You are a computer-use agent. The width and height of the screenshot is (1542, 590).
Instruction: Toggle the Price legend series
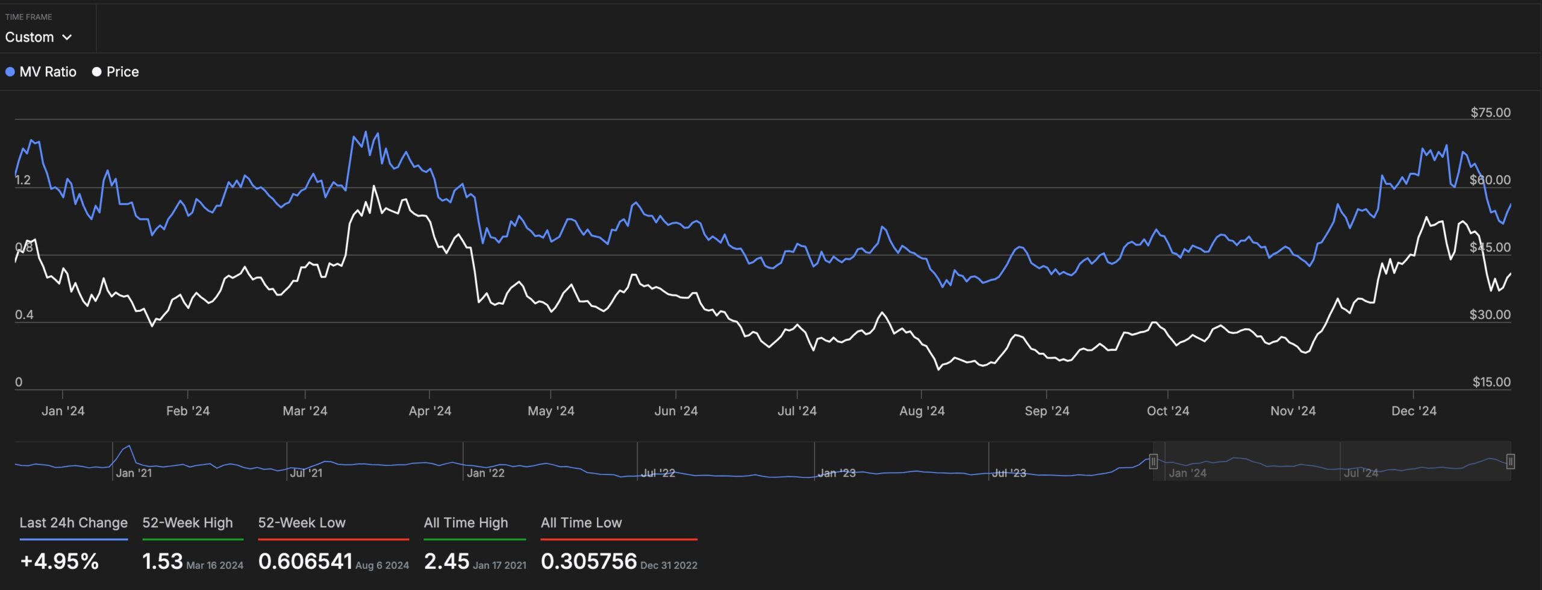tap(115, 72)
